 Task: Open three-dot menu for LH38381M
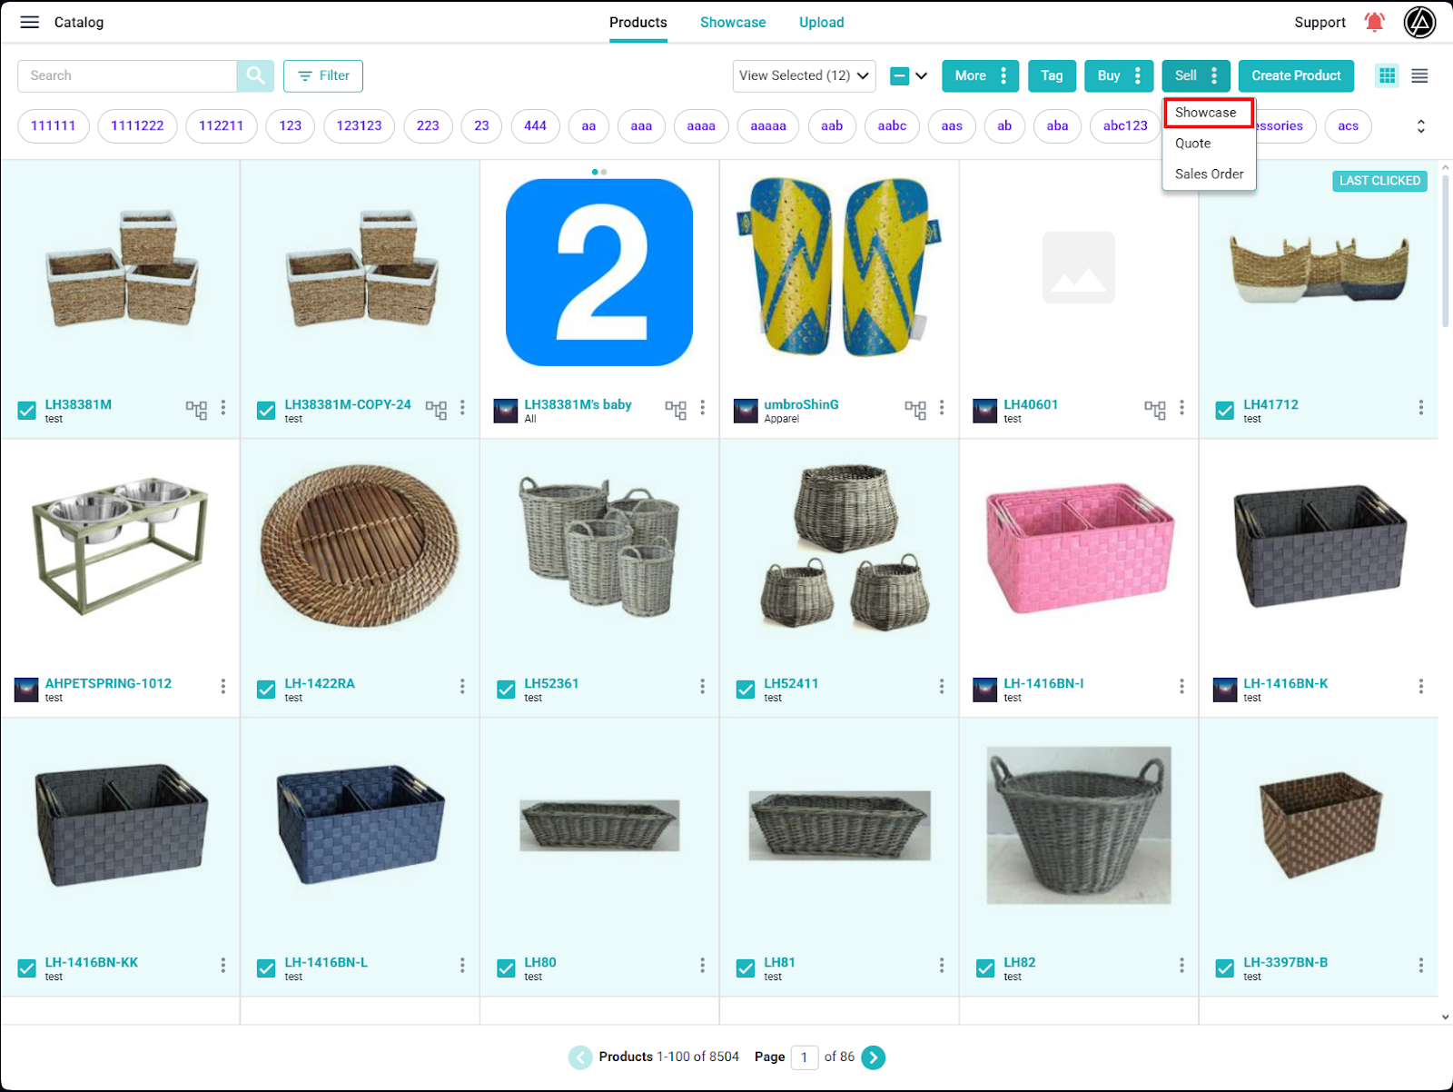pos(223,407)
